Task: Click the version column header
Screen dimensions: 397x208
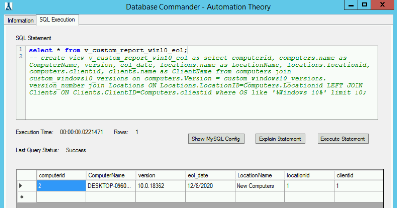Action: [160, 175]
